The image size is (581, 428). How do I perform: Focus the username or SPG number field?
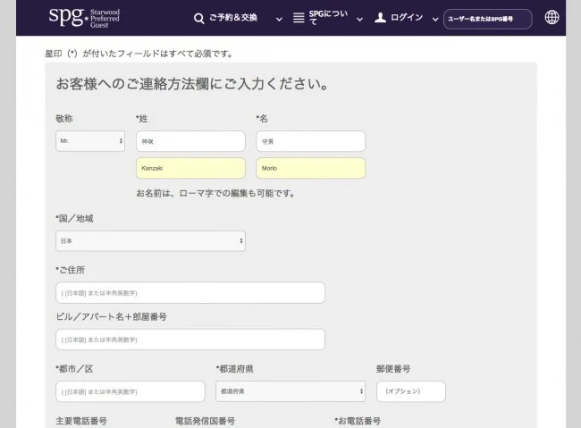(487, 19)
